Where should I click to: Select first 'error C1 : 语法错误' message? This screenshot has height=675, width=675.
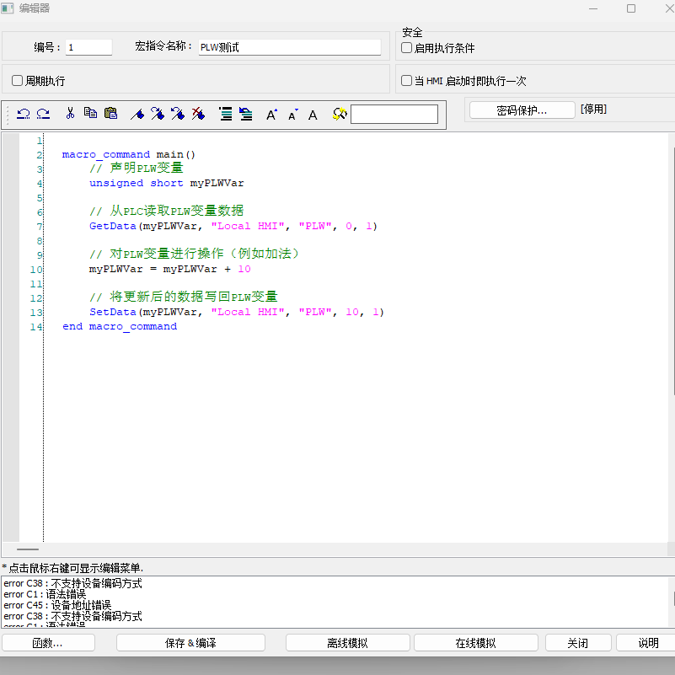tap(45, 594)
